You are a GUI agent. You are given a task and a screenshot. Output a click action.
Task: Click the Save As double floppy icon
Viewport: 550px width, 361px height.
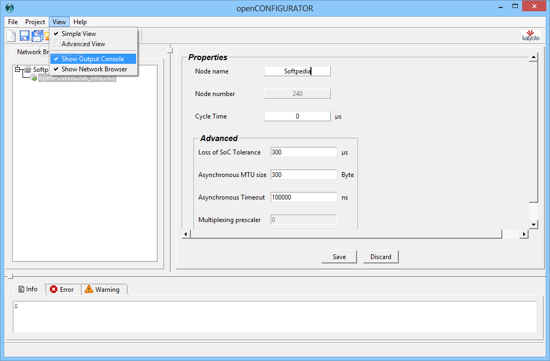[37, 36]
